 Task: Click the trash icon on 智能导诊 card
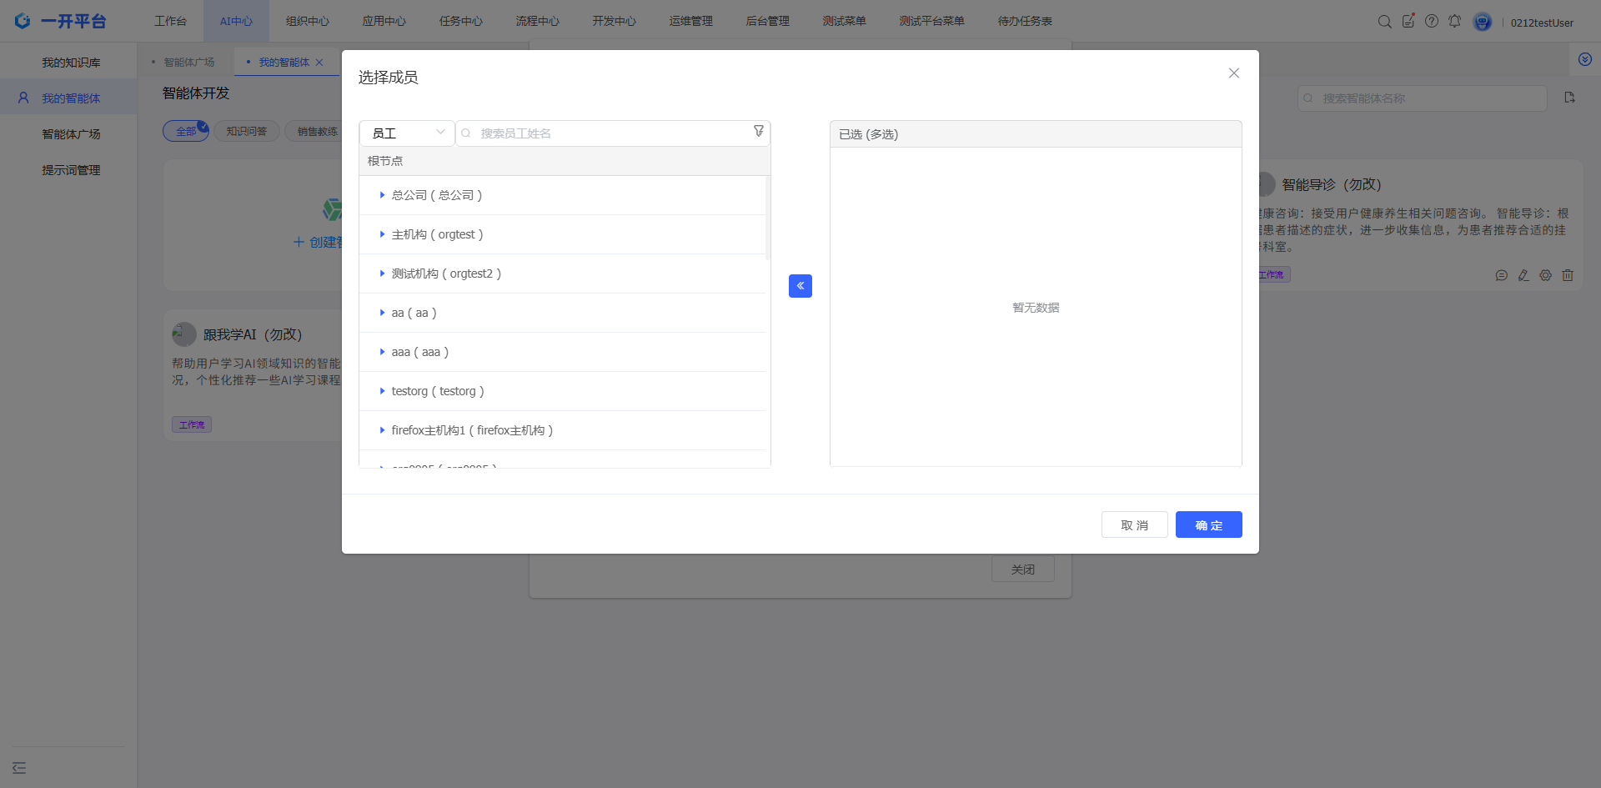[x=1567, y=275]
